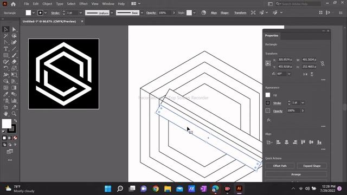Toggle constrain width and height proportions
This screenshot has width=347, height=195.
[x=323, y=64]
